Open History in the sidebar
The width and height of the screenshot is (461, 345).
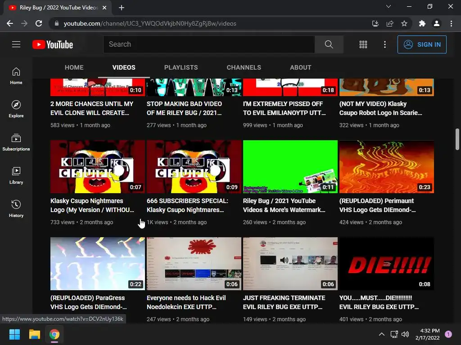(x=16, y=208)
